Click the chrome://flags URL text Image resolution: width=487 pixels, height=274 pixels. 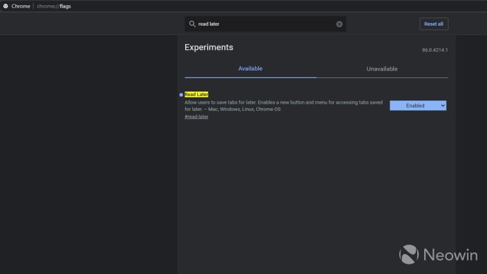pos(54,6)
